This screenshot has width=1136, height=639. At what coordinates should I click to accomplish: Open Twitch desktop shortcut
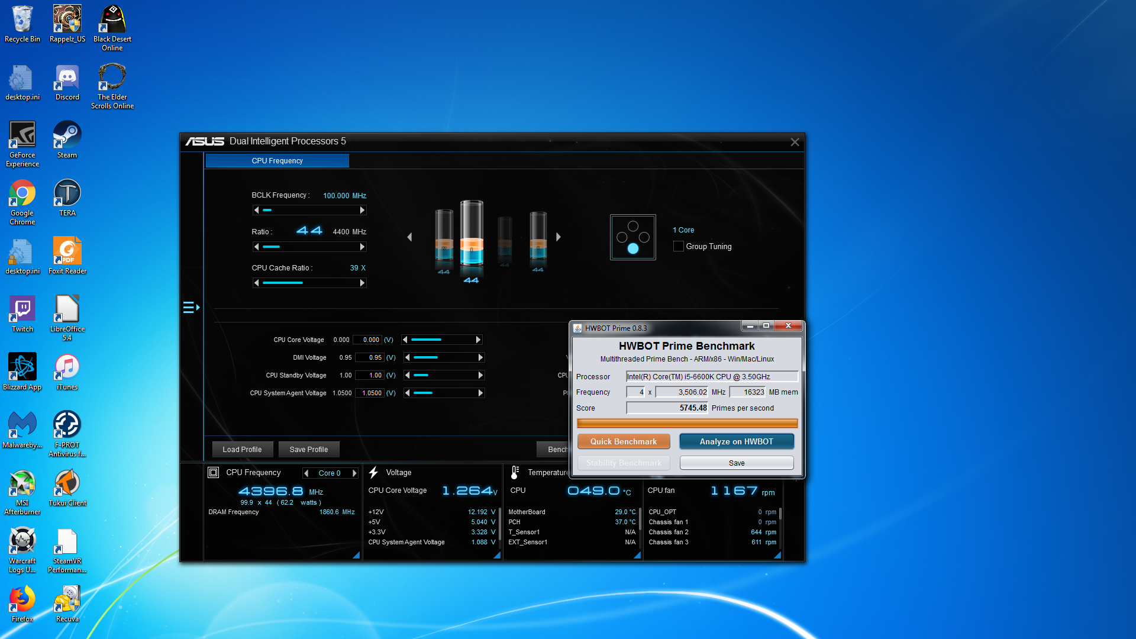[x=22, y=314]
